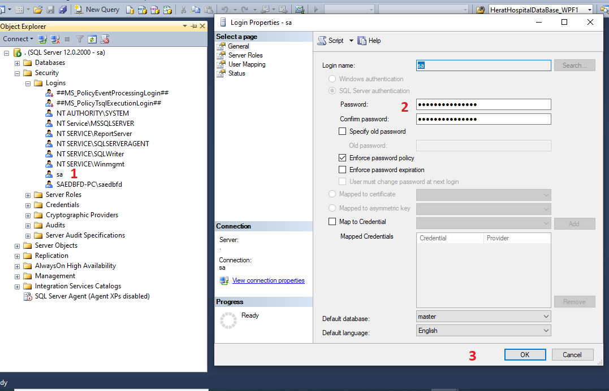Click the Search... button beside login name
Viewport: 609px width, 391px height.
point(575,65)
